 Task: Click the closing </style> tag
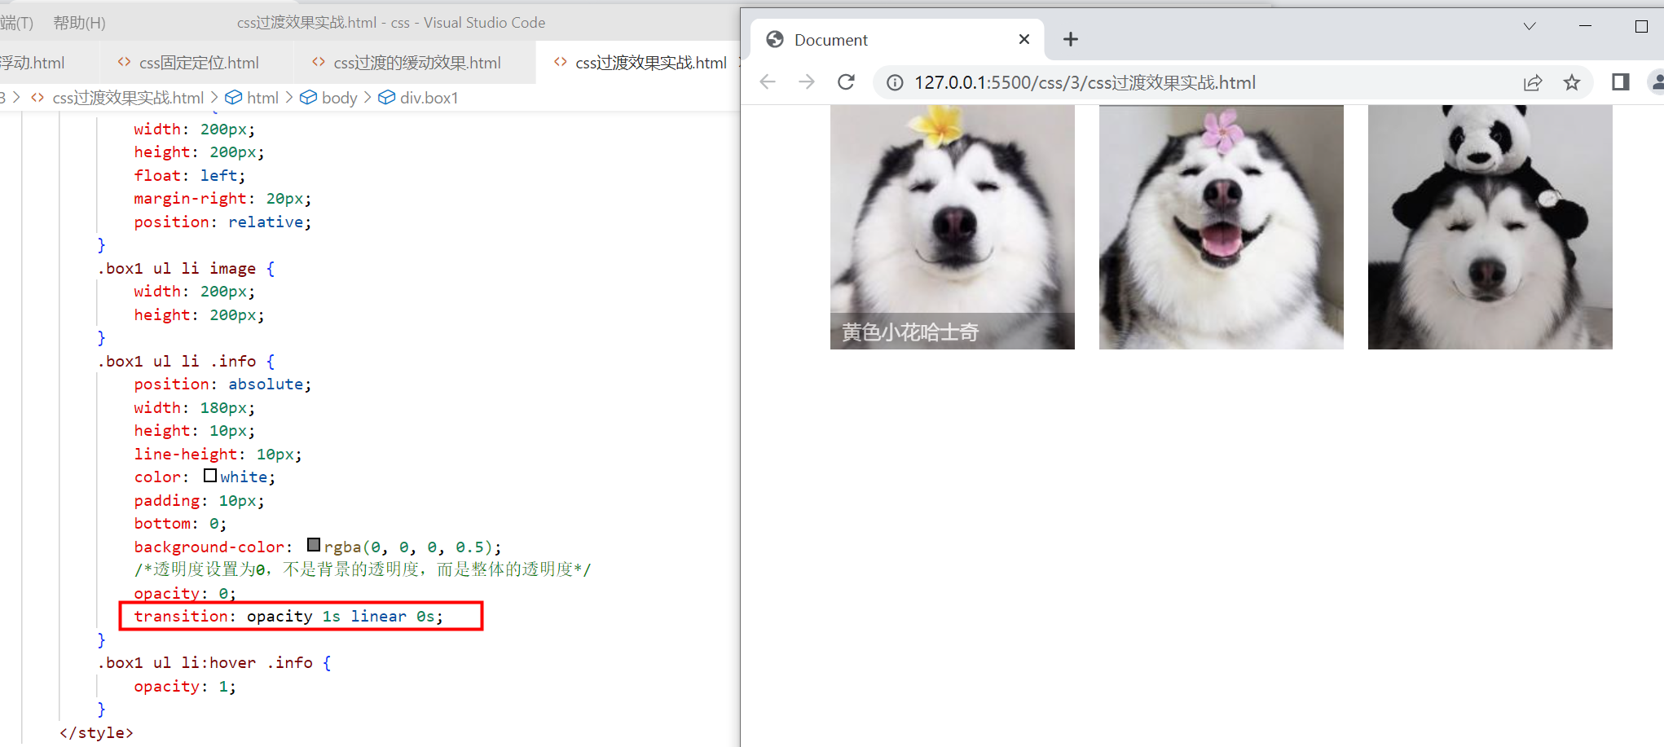[96, 732]
